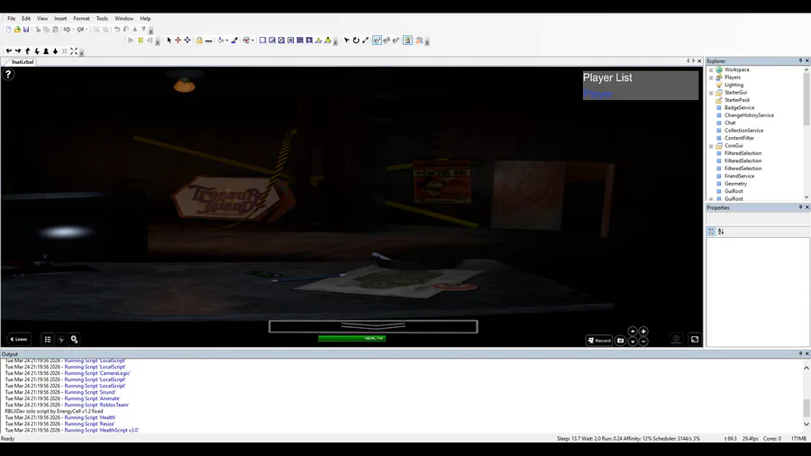Click the camera zoom extents icon
This screenshot has width=811, height=456.
[74, 51]
